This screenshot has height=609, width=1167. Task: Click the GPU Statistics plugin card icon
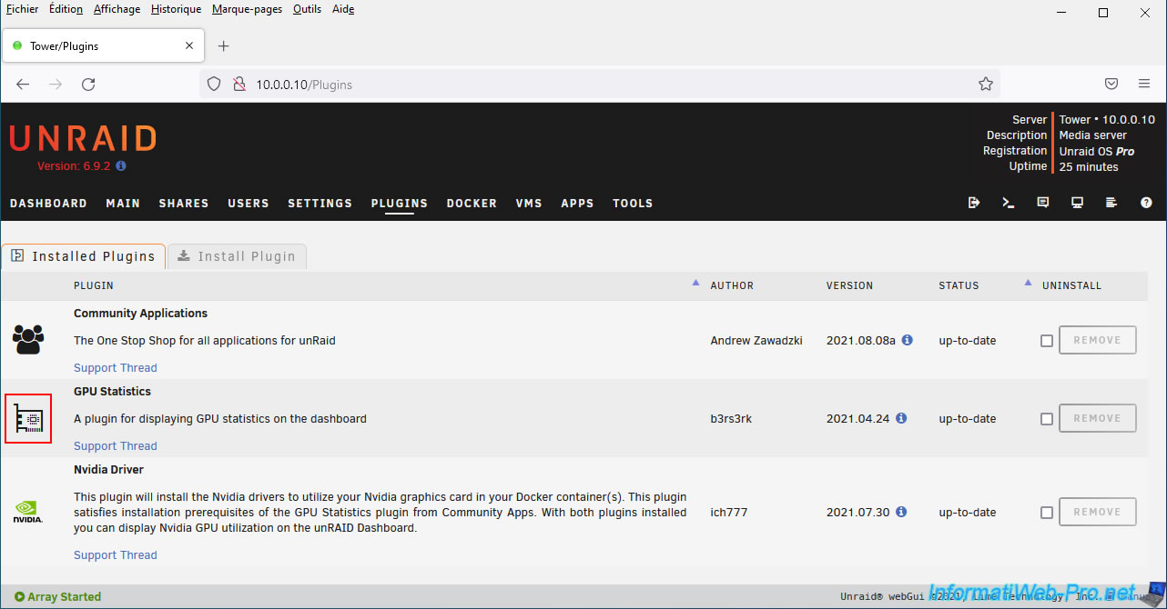click(x=28, y=420)
